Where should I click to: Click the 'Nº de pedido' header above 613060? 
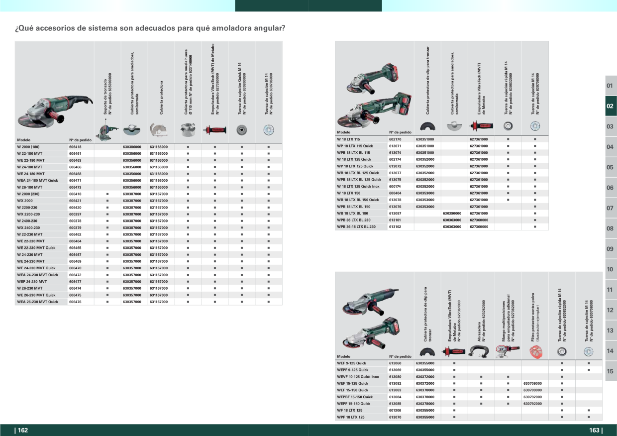click(400, 356)
